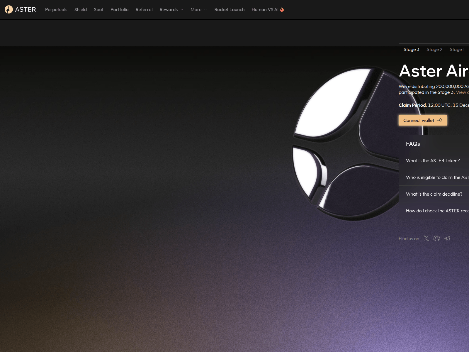Click the 'Find us on' label

[x=409, y=238]
